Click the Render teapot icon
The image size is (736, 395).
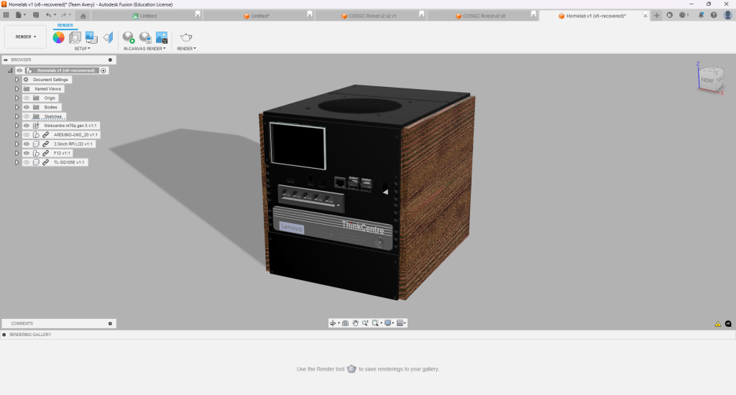(186, 37)
